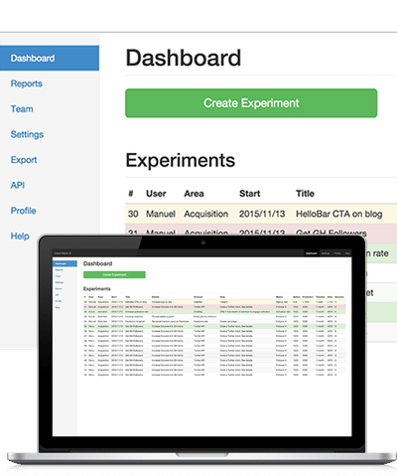Open the Team section
This screenshot has width=397, height=476.
point(22,109)
